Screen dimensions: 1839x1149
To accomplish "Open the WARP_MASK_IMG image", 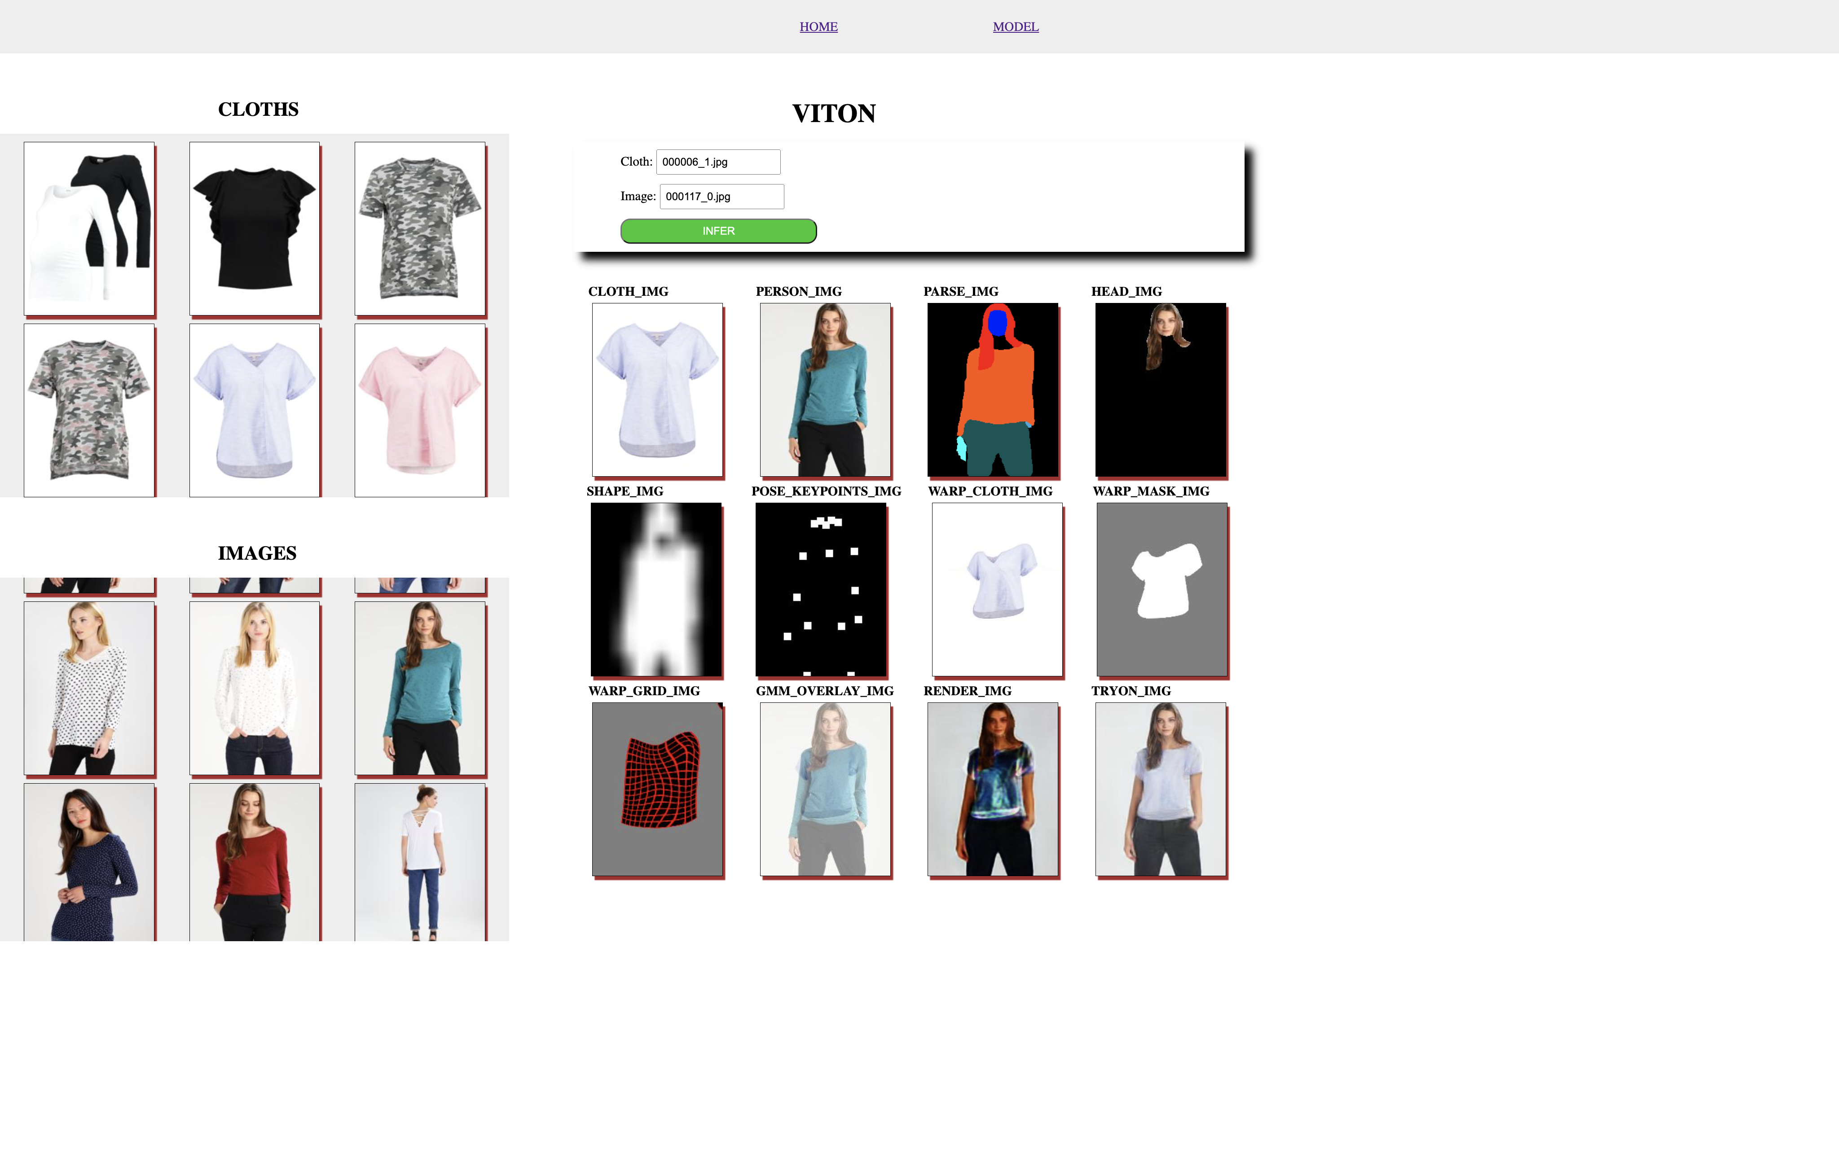I will coord(1162,590).
